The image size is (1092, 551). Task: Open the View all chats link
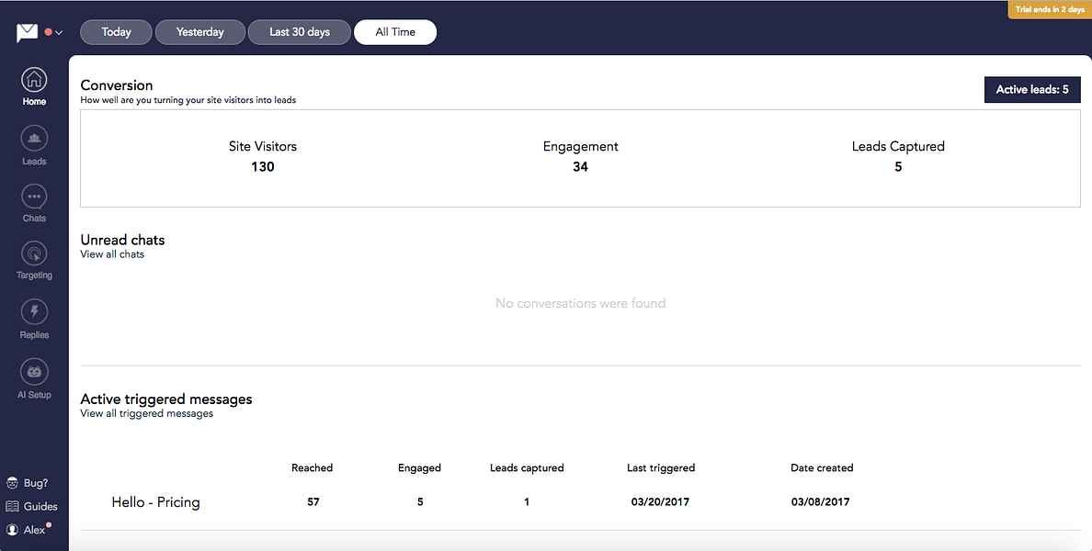click(111, 254)
